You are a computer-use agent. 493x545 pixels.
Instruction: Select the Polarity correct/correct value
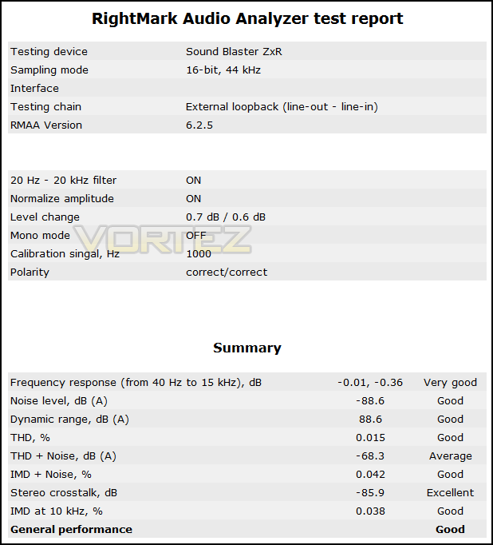point(227,272)
